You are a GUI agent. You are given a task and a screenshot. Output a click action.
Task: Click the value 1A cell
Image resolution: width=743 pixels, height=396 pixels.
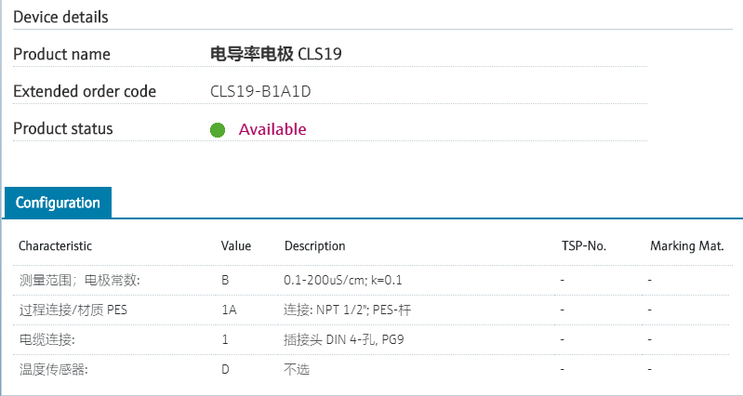coord(229,310)
